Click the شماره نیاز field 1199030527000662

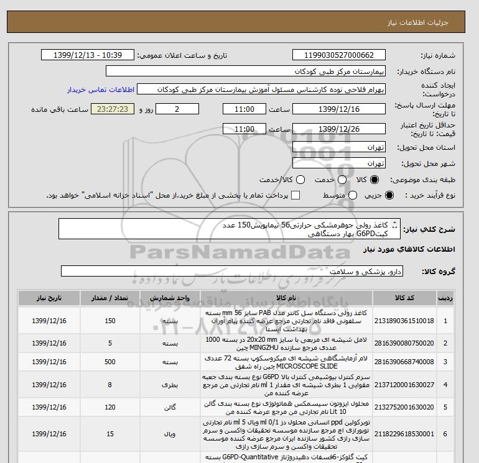pyautogui.click(x=339, y=55)
